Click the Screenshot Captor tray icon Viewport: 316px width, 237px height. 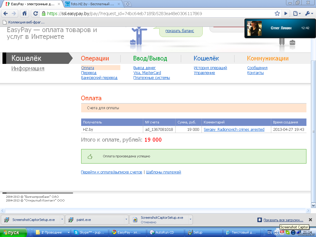tap(282, 233)
